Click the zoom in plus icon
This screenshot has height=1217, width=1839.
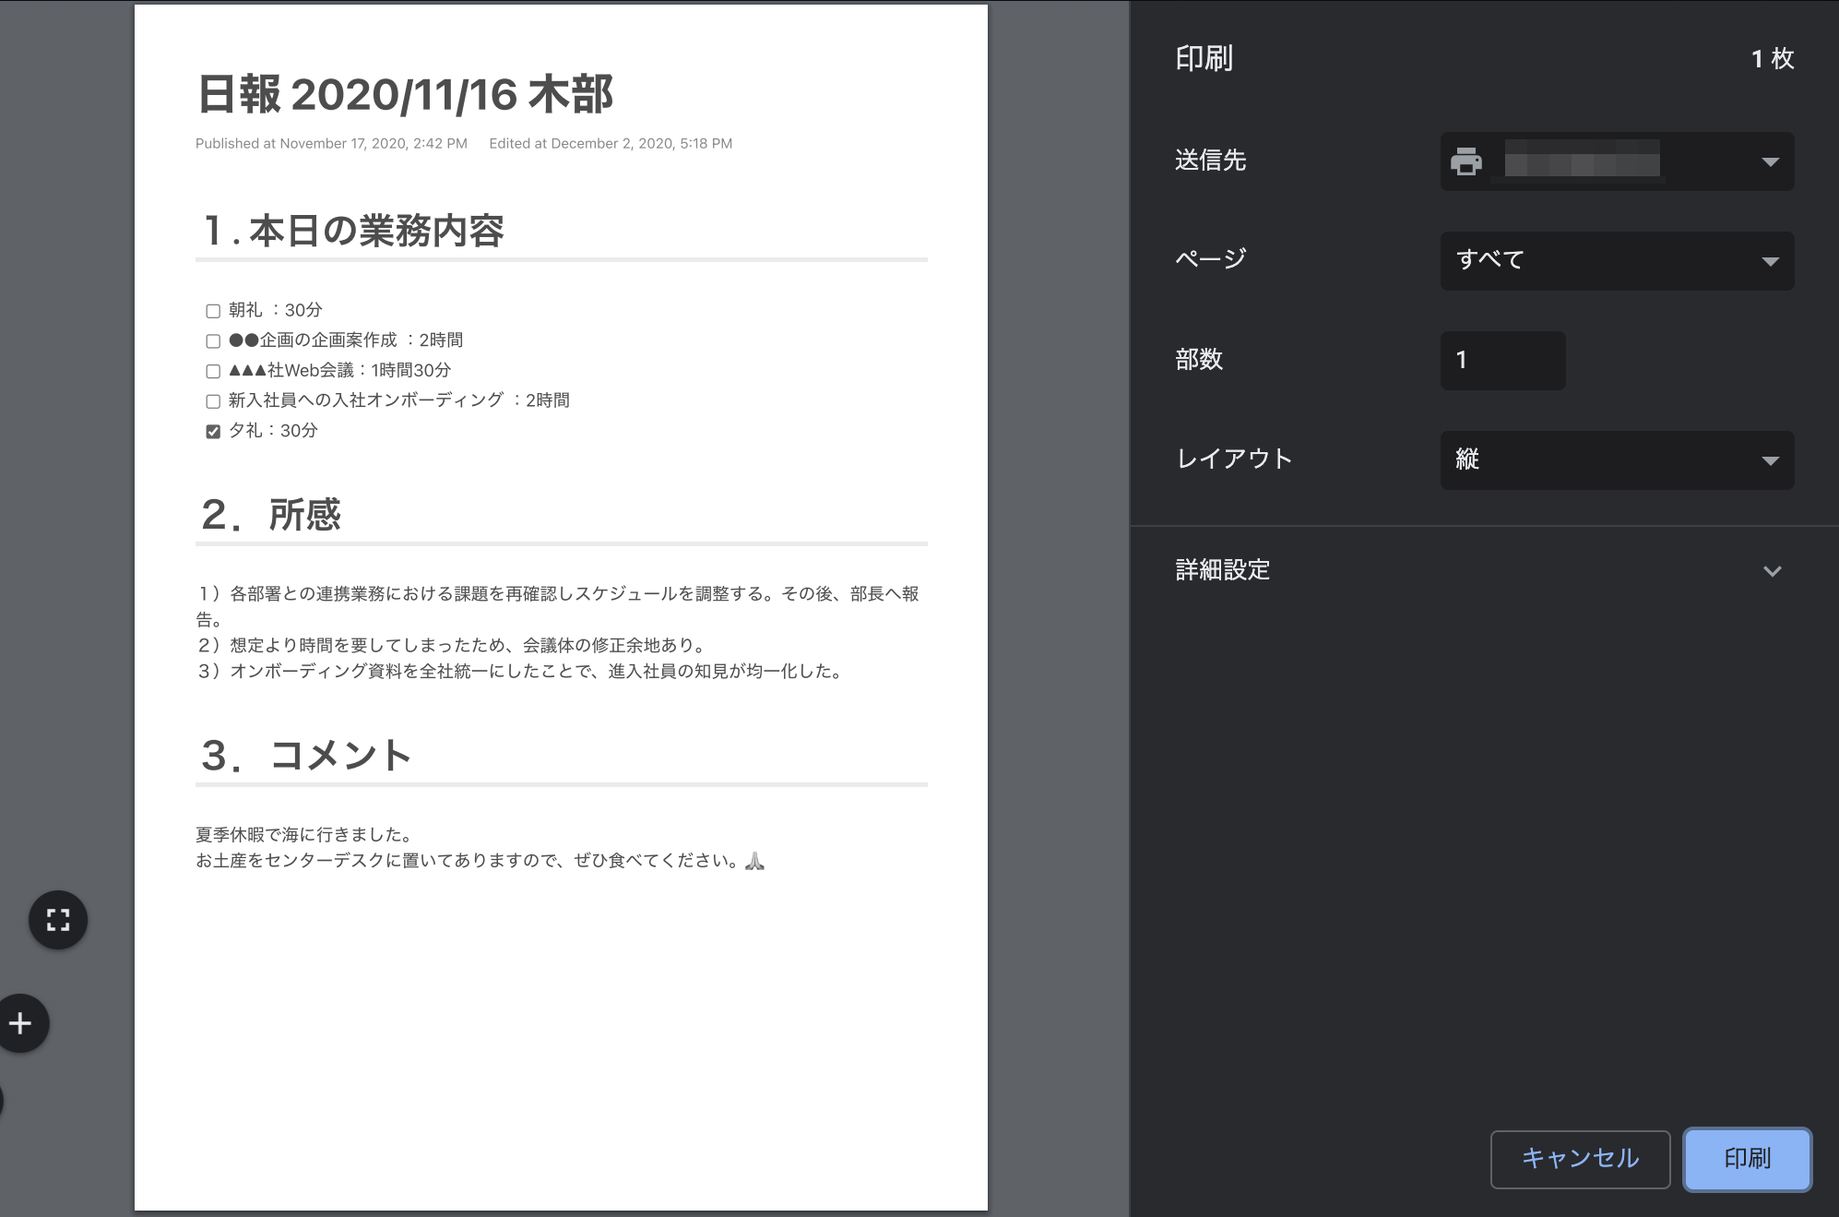20,1023
